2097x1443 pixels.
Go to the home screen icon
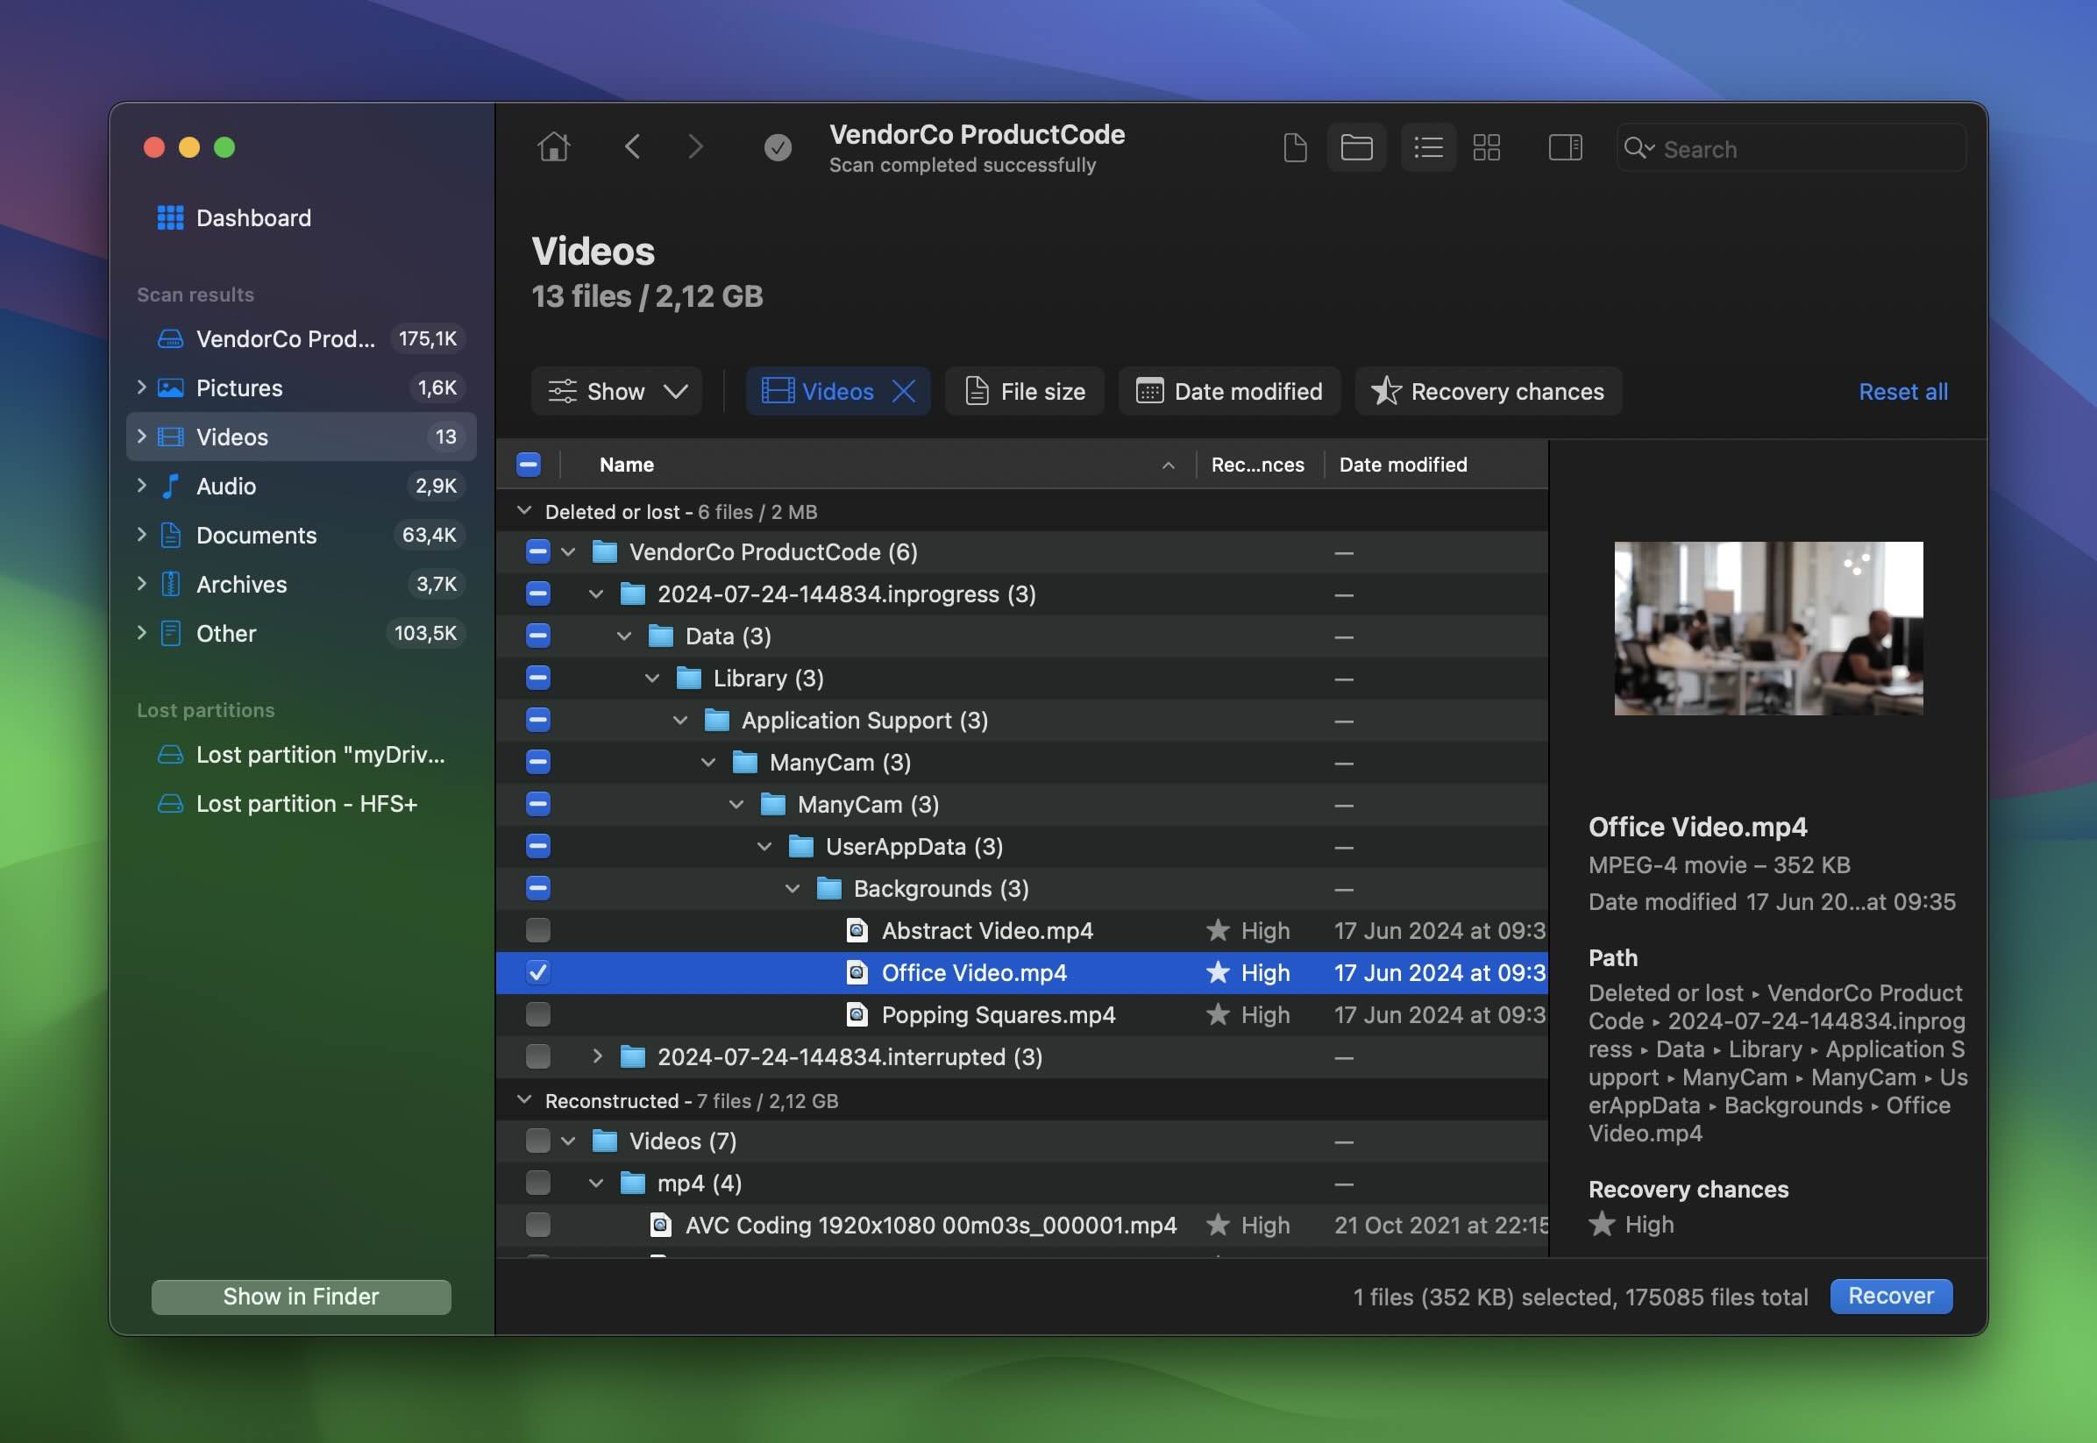[x=553, y=146]
